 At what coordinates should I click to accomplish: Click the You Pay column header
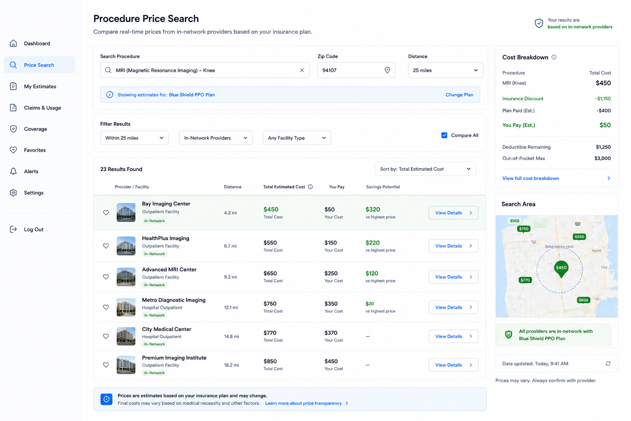click(x=336, y=187)
